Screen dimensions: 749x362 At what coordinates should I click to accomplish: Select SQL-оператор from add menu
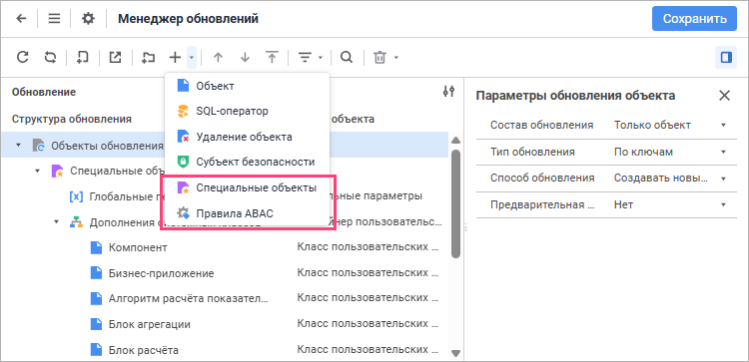[247, 111]
